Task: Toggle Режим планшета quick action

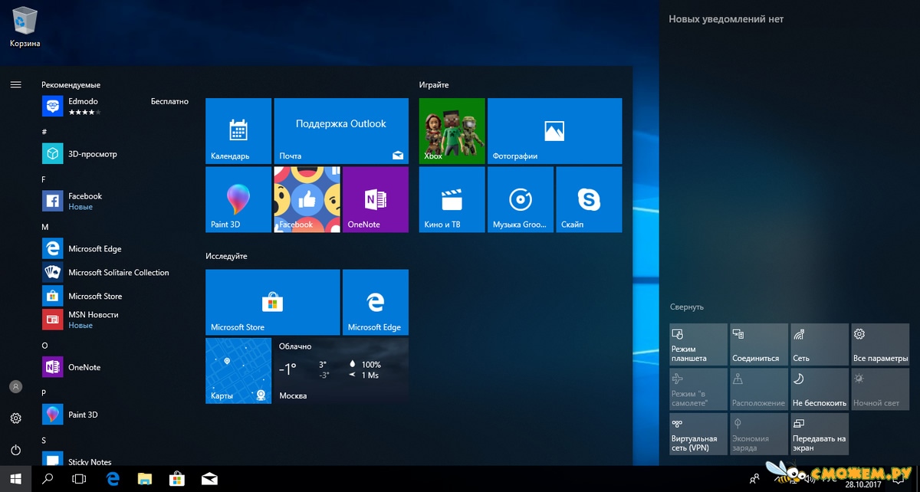Action: click(x=698, y=344)
